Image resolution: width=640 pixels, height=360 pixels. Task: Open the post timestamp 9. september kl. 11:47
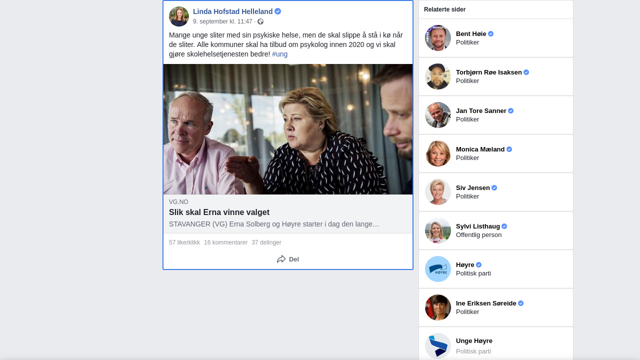pyautogui.click(x=222, y=21)
